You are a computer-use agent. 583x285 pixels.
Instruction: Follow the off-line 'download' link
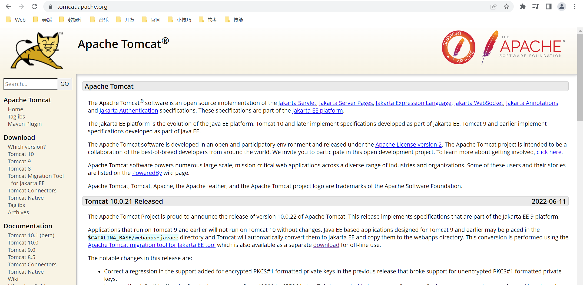coord(326,245)
